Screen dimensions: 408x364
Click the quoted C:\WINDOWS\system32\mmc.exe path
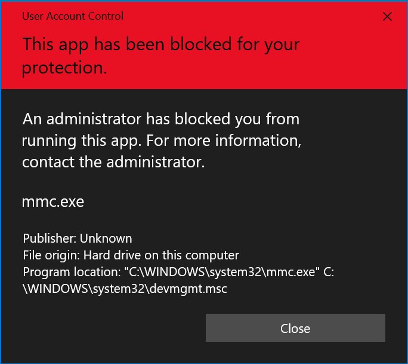coord(222,272)
